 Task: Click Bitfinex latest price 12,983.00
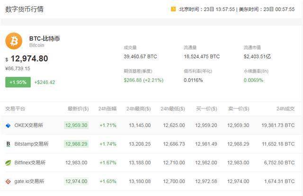pos(76,163)
